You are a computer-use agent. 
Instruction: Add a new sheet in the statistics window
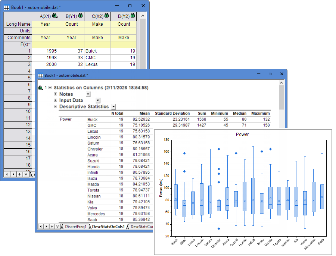click(x=52, y=227)
